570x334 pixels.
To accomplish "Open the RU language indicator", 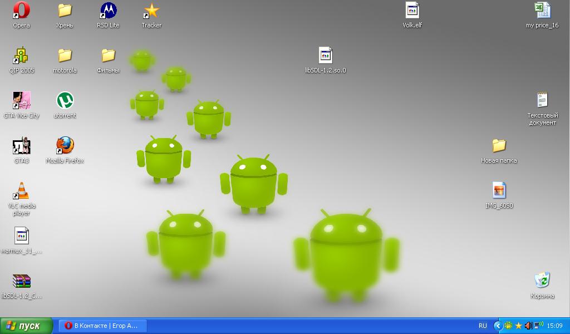I will 483,326.
